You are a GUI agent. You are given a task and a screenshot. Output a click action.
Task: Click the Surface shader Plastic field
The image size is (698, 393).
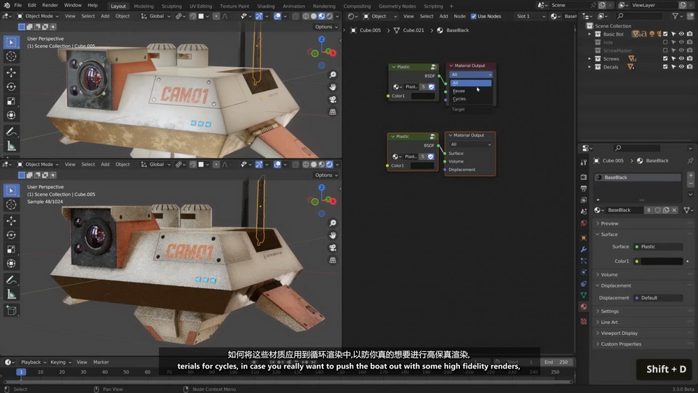coord(658,246)
